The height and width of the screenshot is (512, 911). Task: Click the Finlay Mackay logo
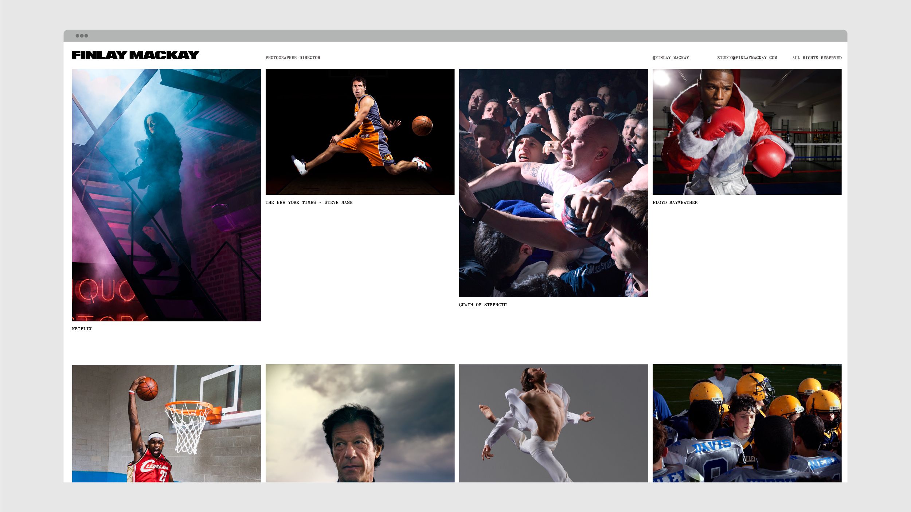coord(135,55)
